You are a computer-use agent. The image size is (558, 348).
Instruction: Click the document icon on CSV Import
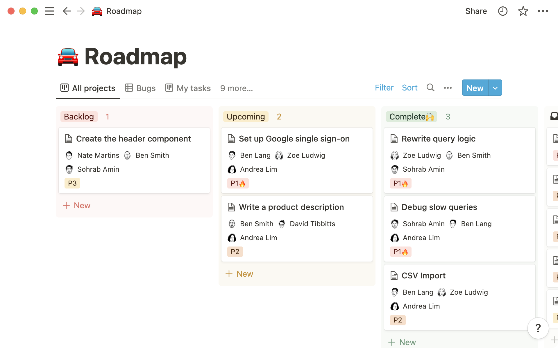tap(394, 275)
